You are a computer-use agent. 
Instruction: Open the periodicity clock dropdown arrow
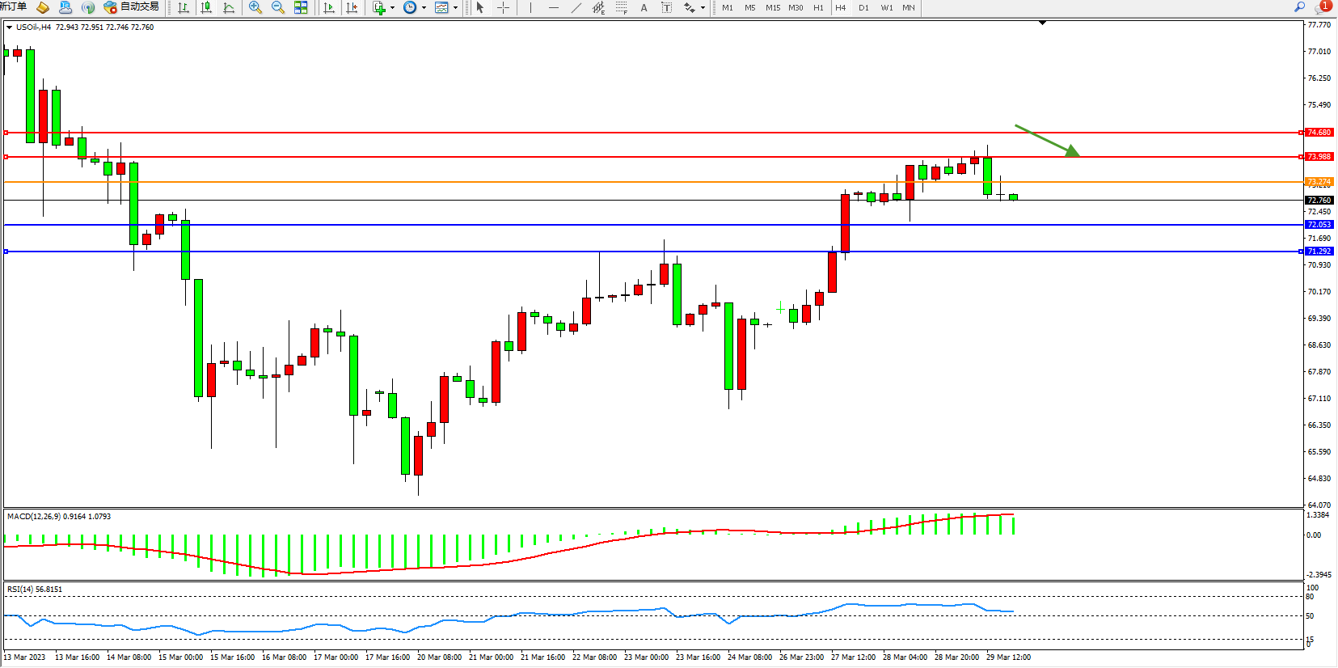(424, 8)
